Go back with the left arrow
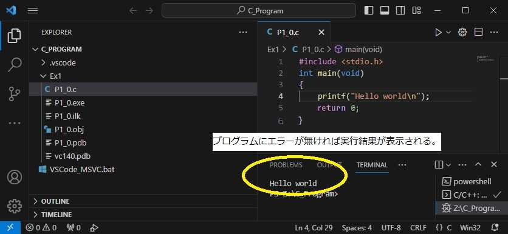508x234 pixels. [133, 11]
